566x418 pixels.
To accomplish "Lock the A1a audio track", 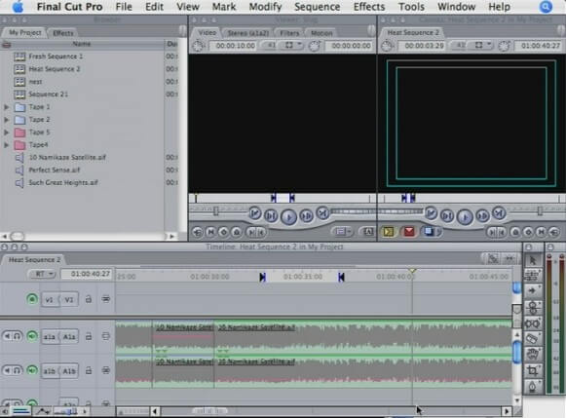I will point(88,336).
